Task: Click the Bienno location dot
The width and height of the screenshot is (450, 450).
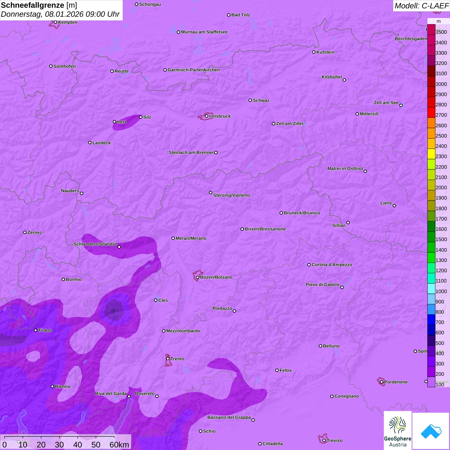Action: [52, 386]
